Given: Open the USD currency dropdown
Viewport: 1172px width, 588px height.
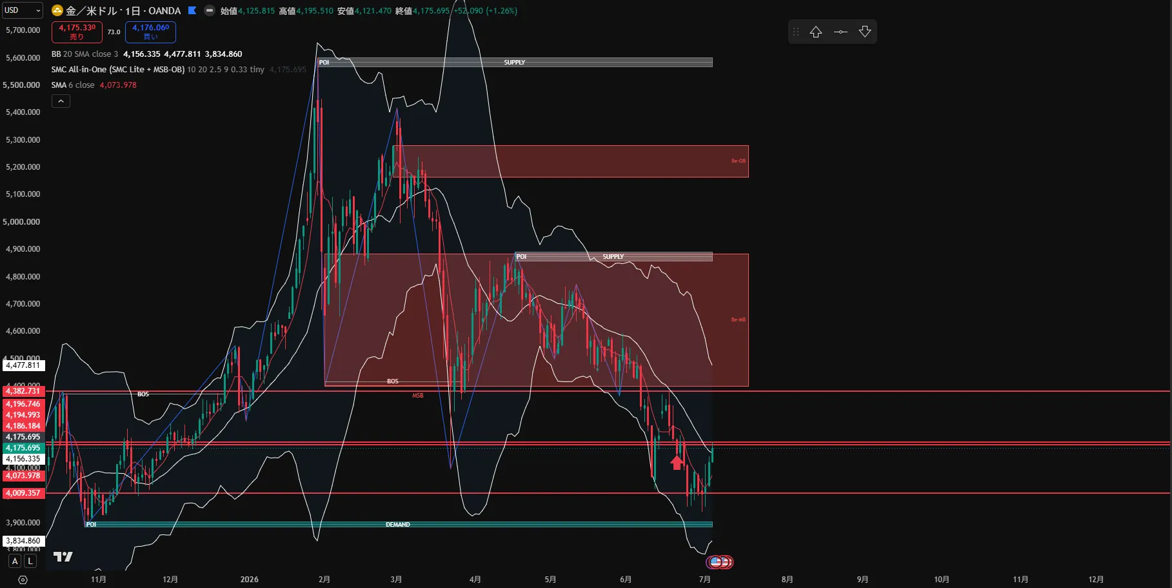Looking at the screenshot, I should 23,10.
